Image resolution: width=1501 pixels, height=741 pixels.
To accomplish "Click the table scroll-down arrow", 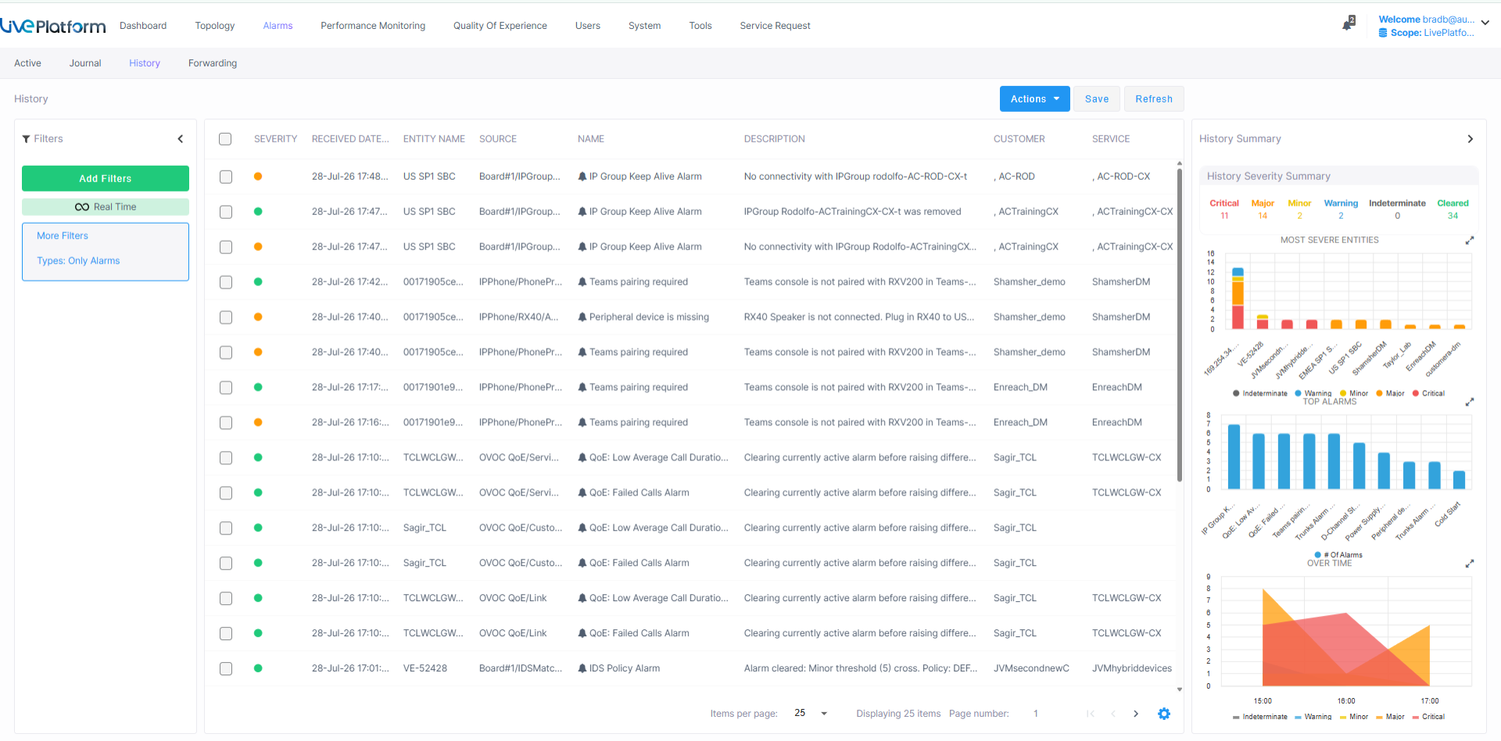I will coord(1180,689).
